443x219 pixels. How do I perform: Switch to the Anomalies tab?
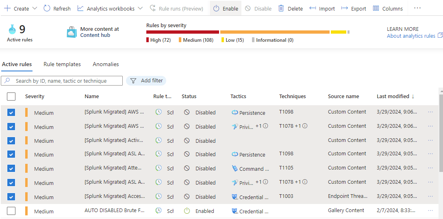pos(106,64)
